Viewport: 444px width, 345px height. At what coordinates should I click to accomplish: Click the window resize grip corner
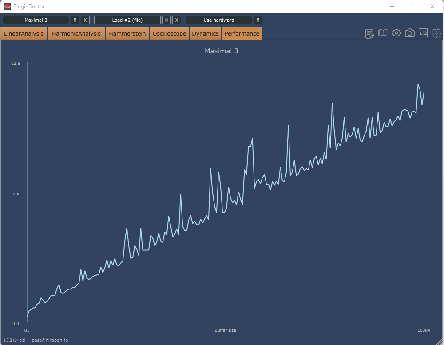[440, 341]
